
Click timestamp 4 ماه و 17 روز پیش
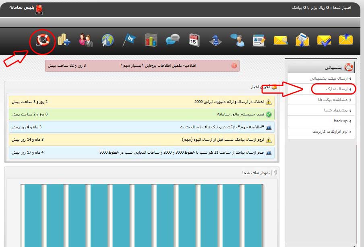28,152
